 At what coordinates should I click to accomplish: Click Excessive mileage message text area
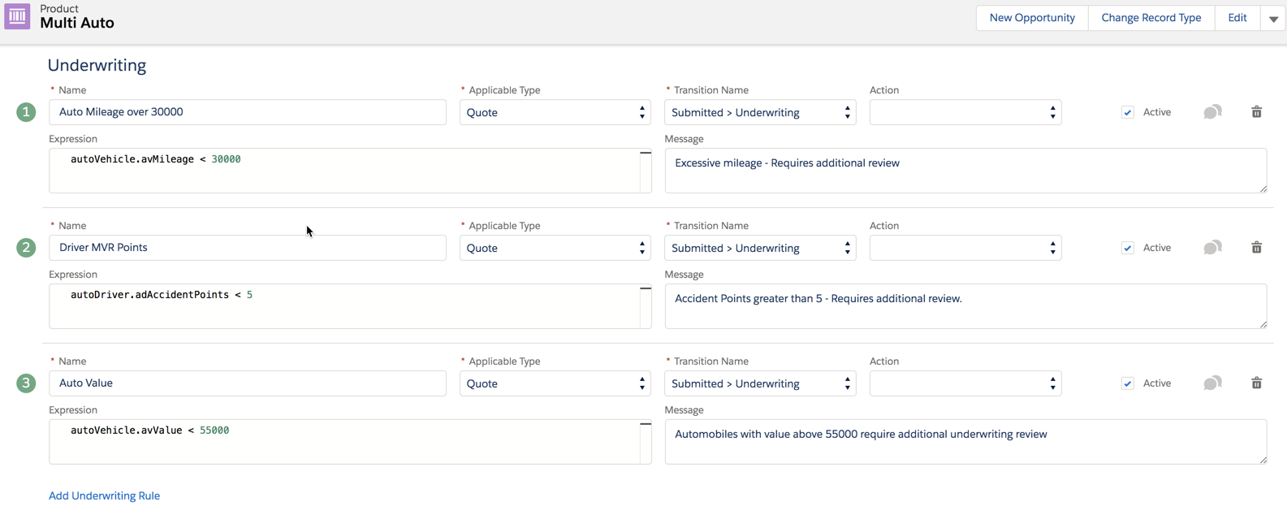[965, 171]
